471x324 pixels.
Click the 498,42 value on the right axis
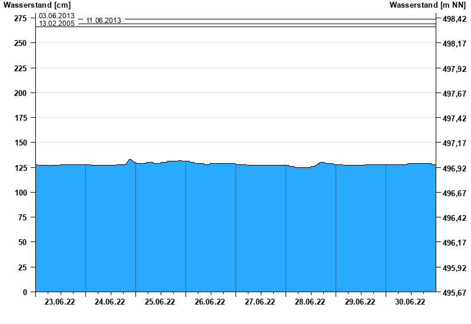[x=453, y=19]
